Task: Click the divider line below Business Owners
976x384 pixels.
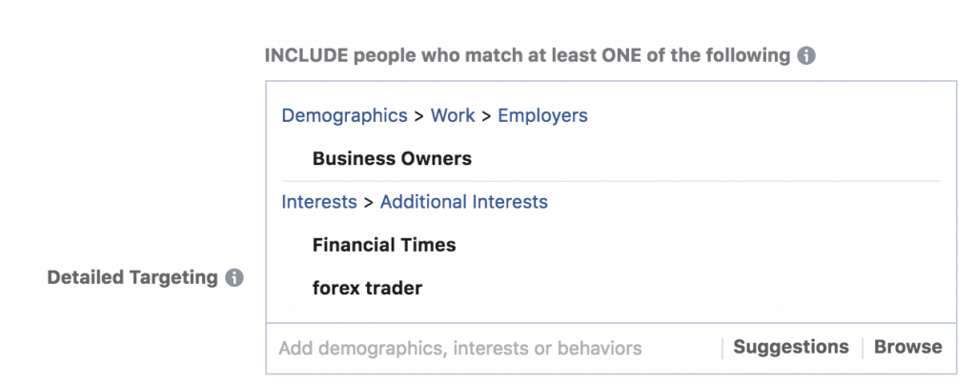Action: [611, 181]
